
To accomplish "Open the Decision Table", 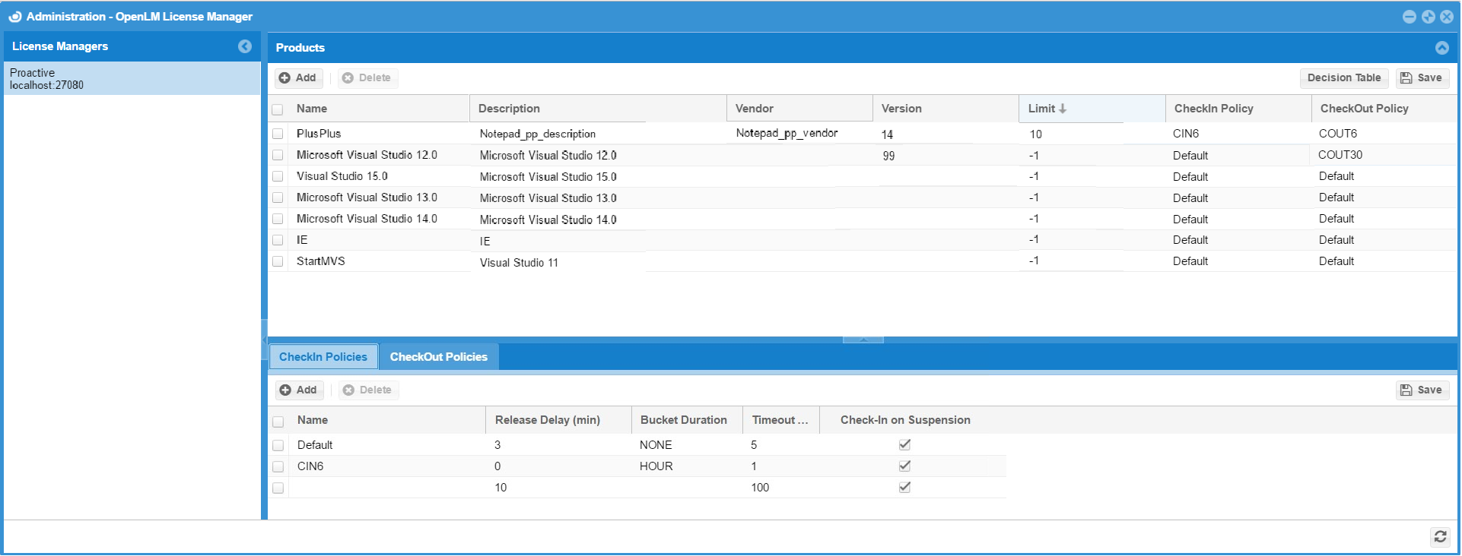I will coord(1343,78).
